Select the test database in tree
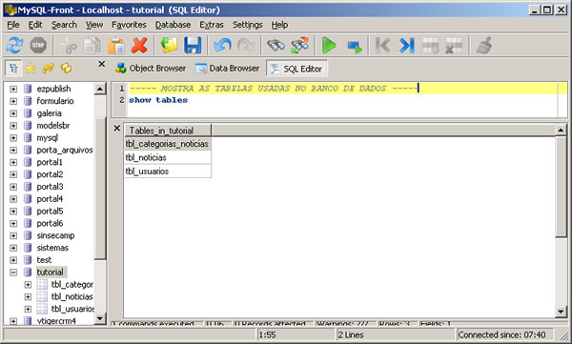Image resolution: width=572 pixels, height=344 pixels. click(x=44, y=260)
